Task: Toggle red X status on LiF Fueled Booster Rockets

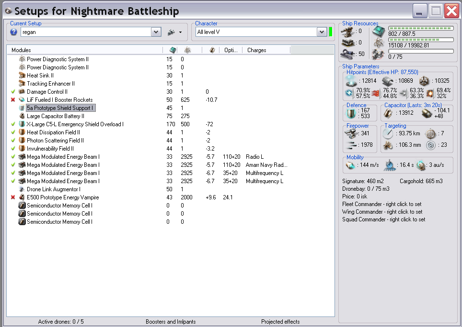Action: [x=13, y=100]
